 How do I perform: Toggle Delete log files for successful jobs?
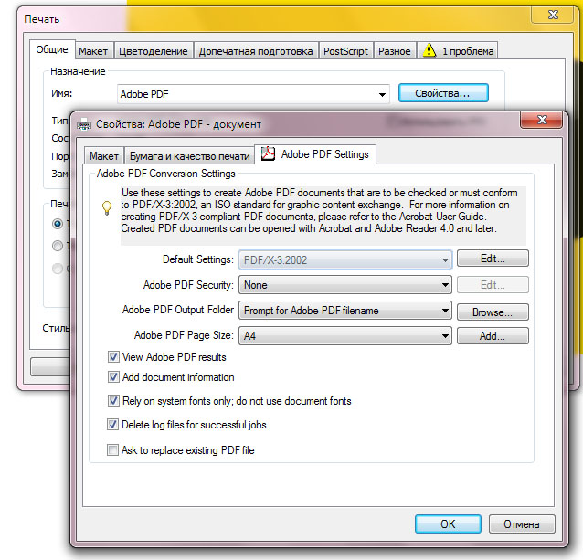coord(112,425)
